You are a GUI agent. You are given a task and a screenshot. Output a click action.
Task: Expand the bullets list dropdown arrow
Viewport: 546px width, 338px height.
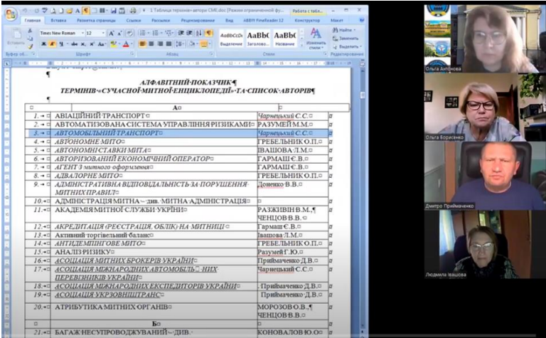tap(149, 33)
